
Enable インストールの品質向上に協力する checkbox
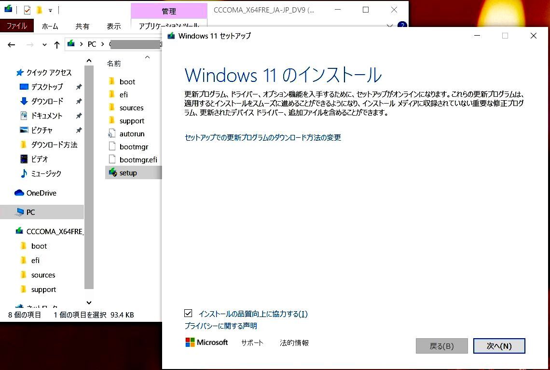(x=188, y=314)
